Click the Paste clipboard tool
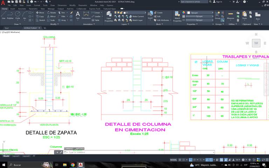The image size is (269, 168). click(x=244, y=15)
